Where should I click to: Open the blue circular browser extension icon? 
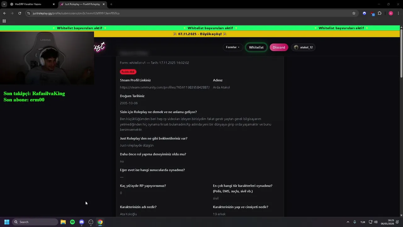click(364, 13)
